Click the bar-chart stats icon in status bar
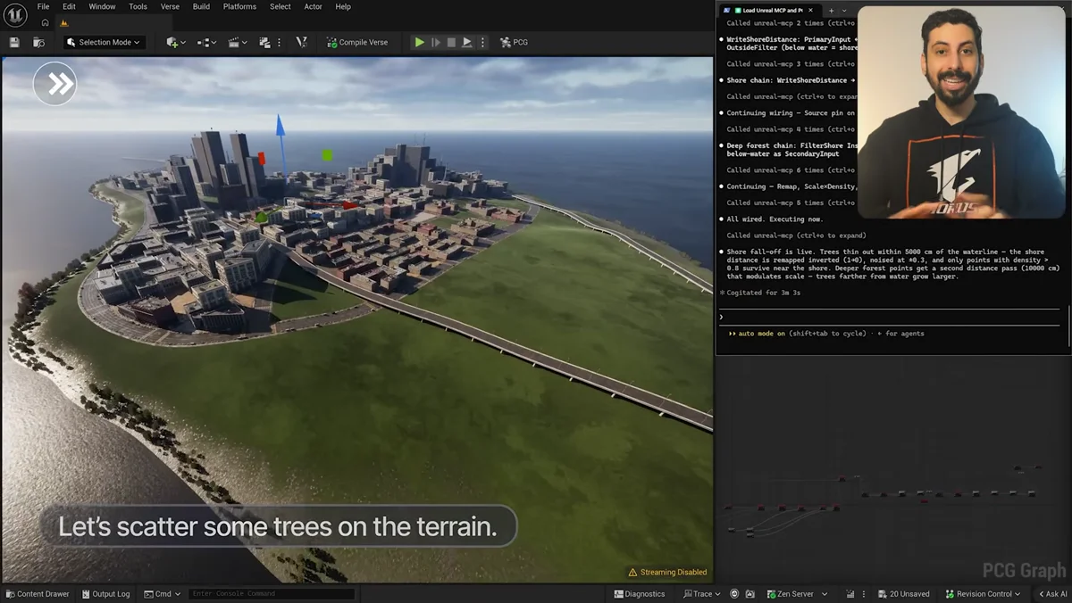 coord(850,593)
